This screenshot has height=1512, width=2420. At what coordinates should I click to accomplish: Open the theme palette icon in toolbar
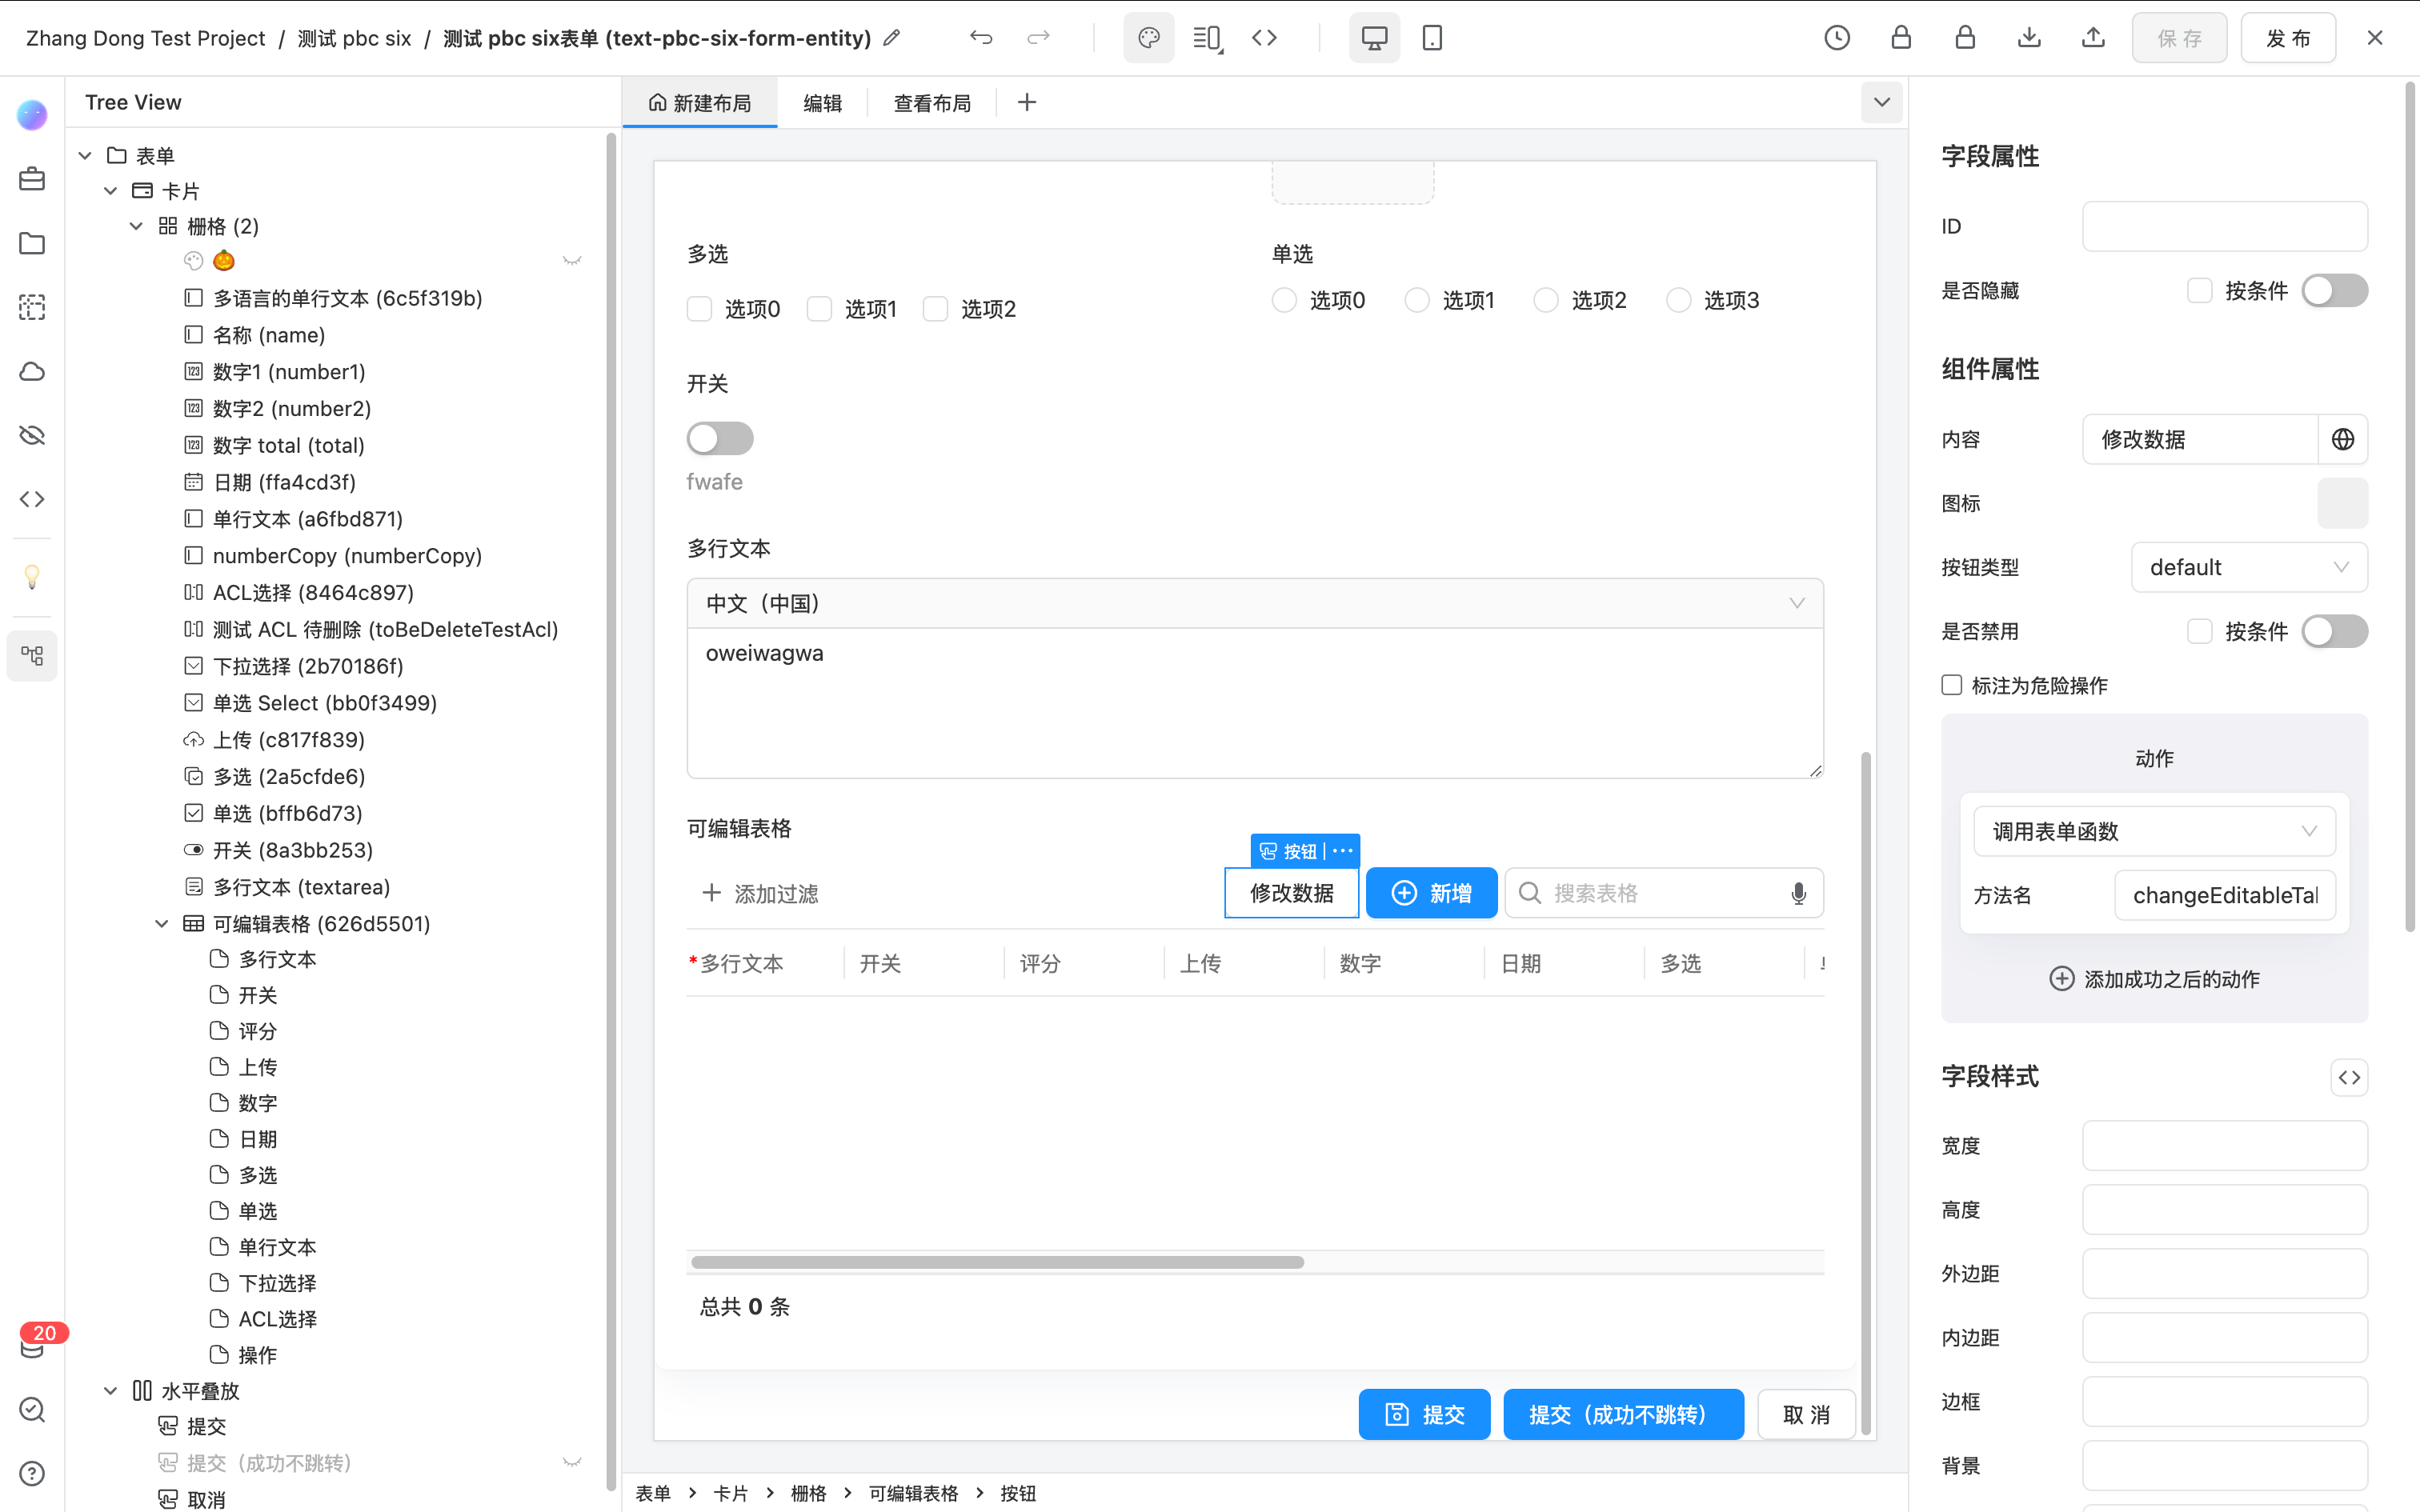1149,38
